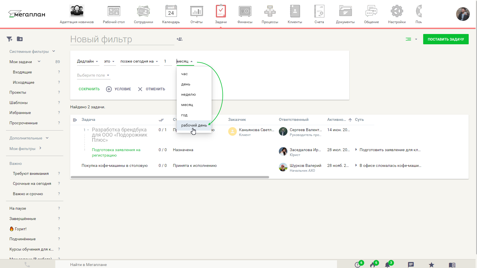Open the Горит! filter
477x268 pixels.
[x=18, y=229]
